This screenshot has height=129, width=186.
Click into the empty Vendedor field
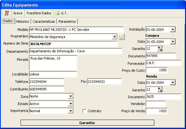(156, 104)
